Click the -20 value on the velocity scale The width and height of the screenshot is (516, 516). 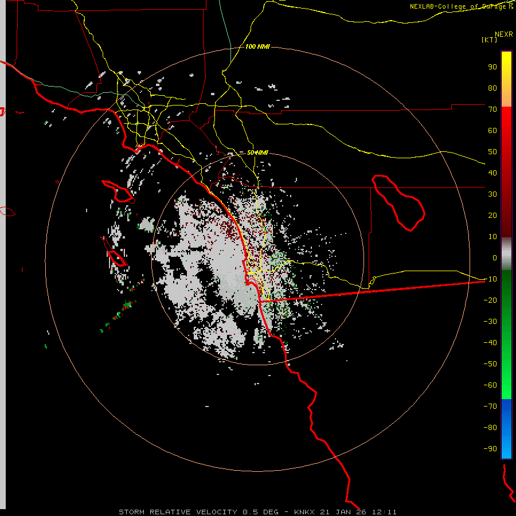(490, 300)
